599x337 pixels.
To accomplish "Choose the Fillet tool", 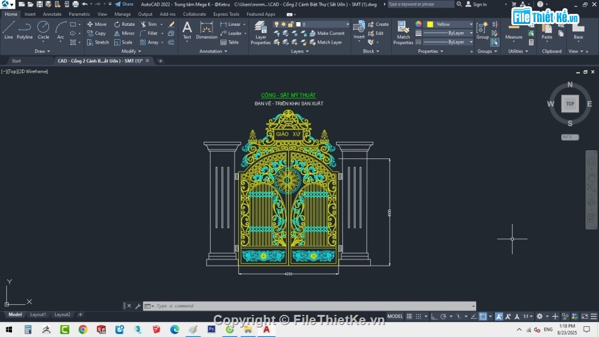I will pos(149,33).
